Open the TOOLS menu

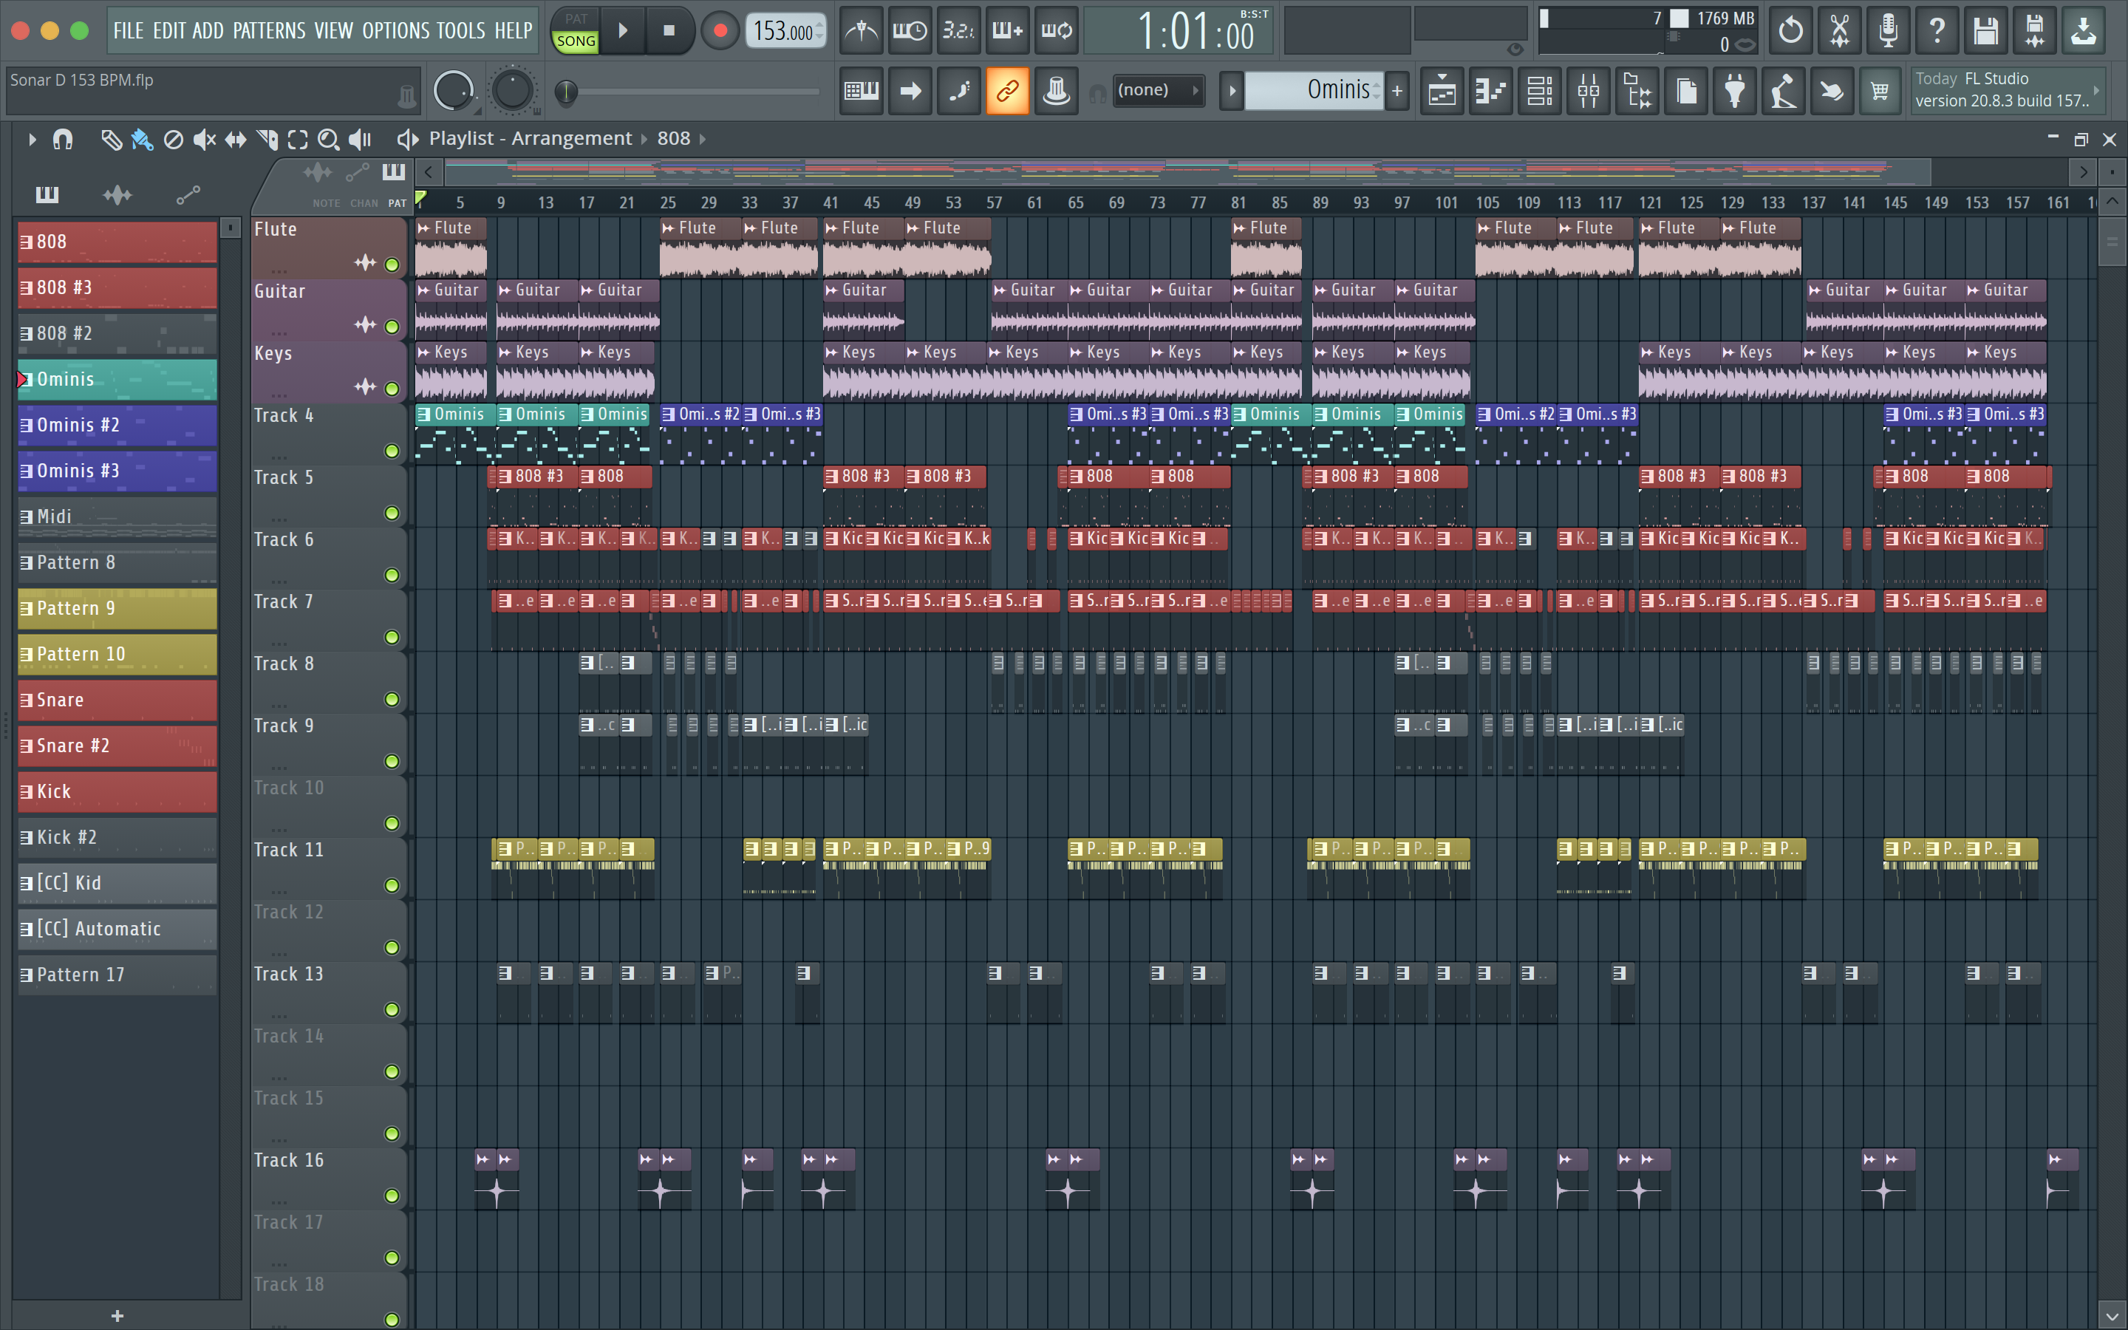tap(461, 32)
